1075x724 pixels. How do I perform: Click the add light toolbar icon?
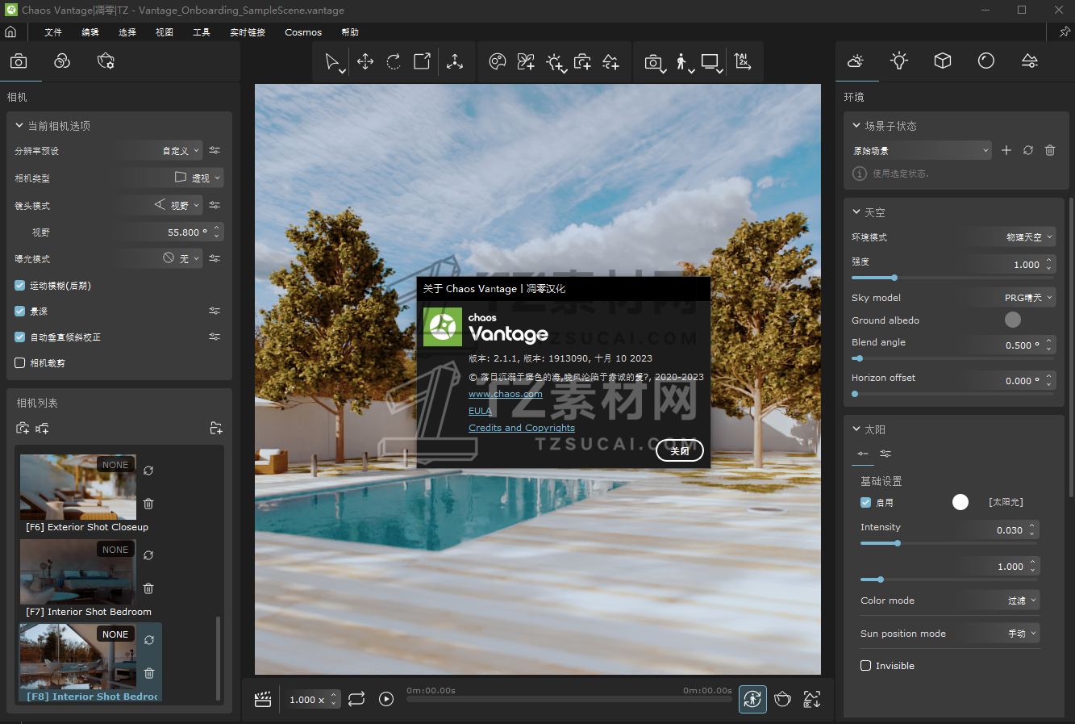click(555, 62)
